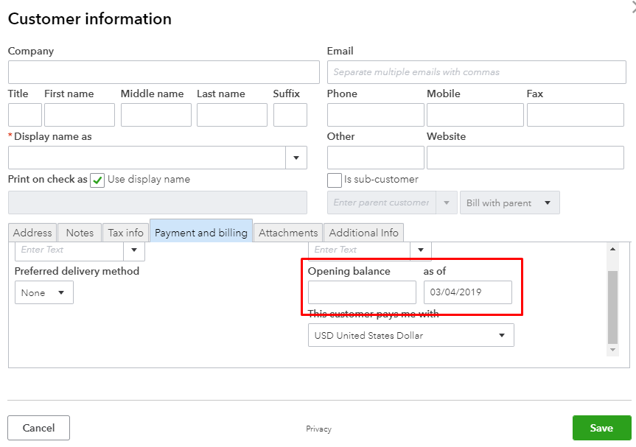Click the Phone number field
This screenshot has width=636, height=447.
click(376, 115)
